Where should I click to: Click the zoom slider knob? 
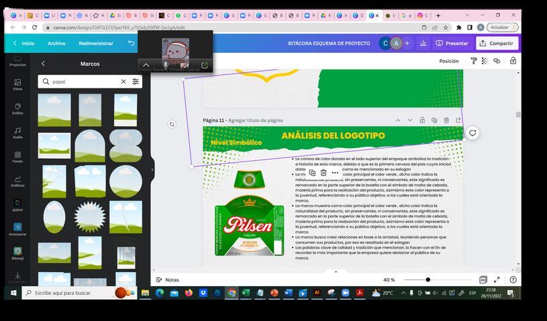point(428,279)
